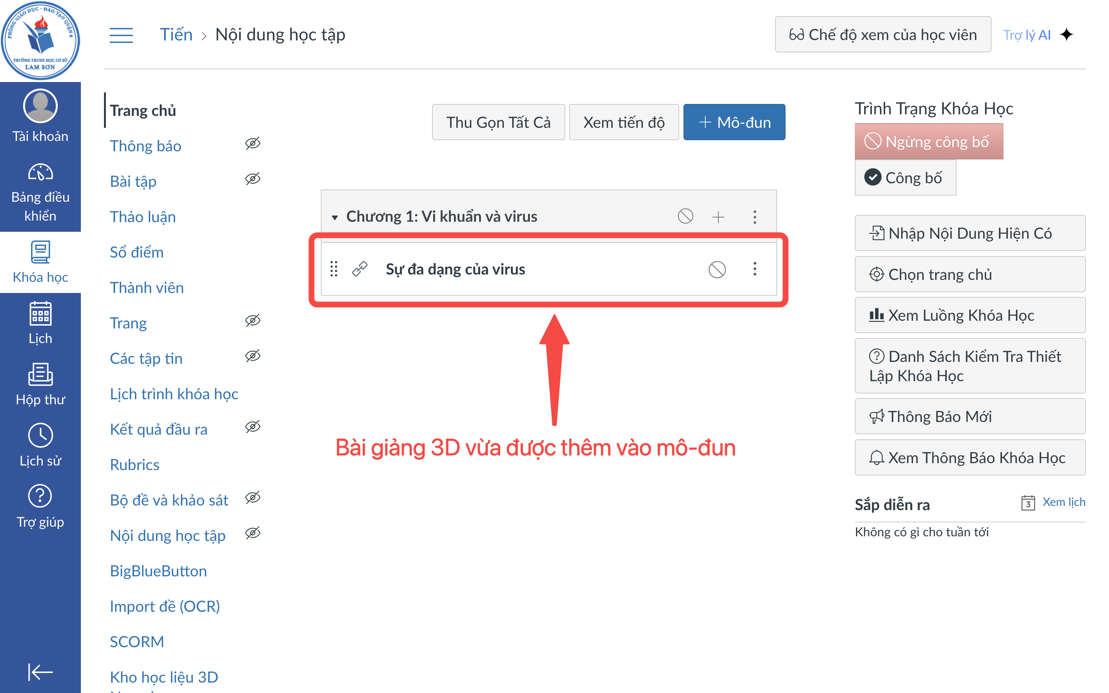Open Trang chủ in course menu

(143, 110)
